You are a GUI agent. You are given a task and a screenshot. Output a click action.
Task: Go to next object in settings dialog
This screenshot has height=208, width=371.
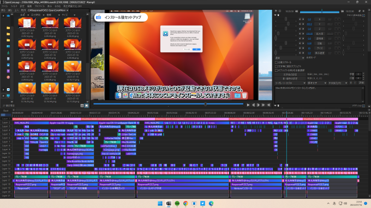click(x=342, y=11)
